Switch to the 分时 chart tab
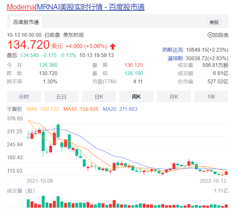The image size is (238, 209). point(24,97)
